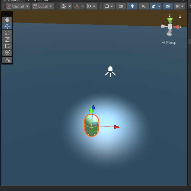Click the orientation overlay drag handle
Viewport: 191px width, 191px height.
pos(157,13)
